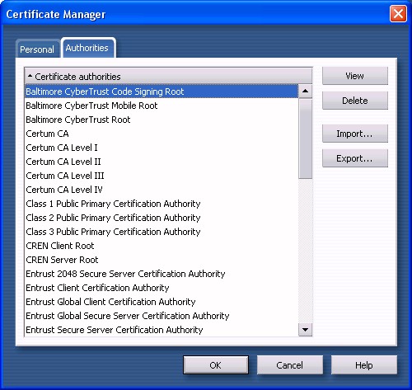Cancel the Certificate Manager dialog
412x390 pixels.
click(x=290, y=365)
